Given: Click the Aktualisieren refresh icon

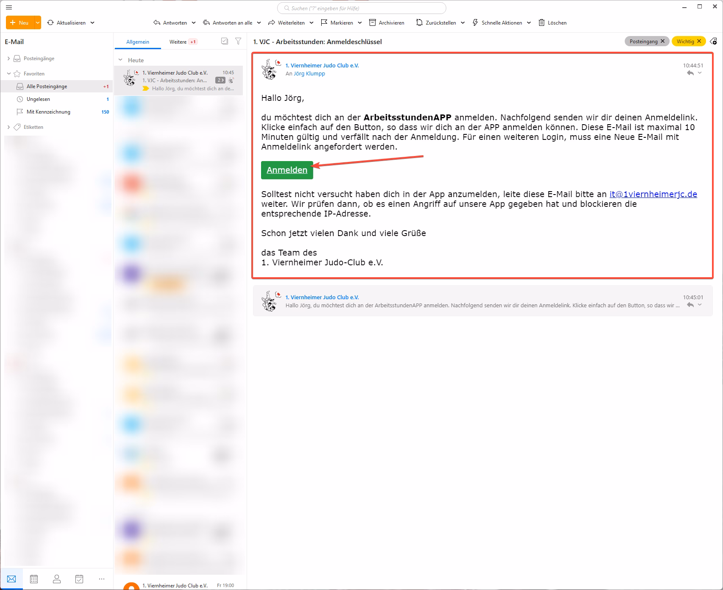Looking at the screenshot, I should (50, 22).
